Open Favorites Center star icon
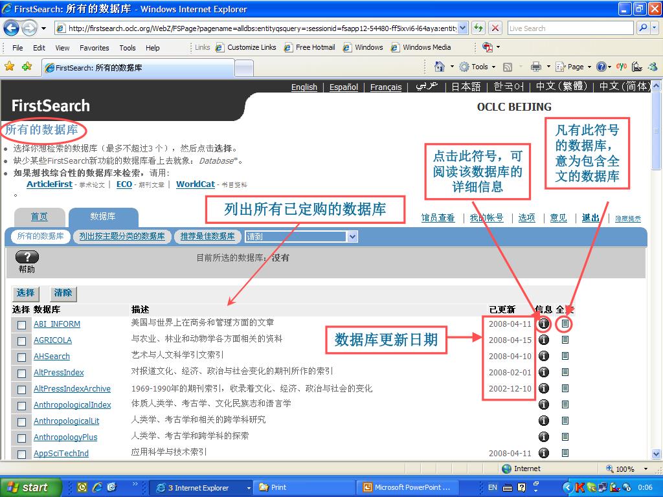Screen dimensions: 663x497 pos(9,67)
